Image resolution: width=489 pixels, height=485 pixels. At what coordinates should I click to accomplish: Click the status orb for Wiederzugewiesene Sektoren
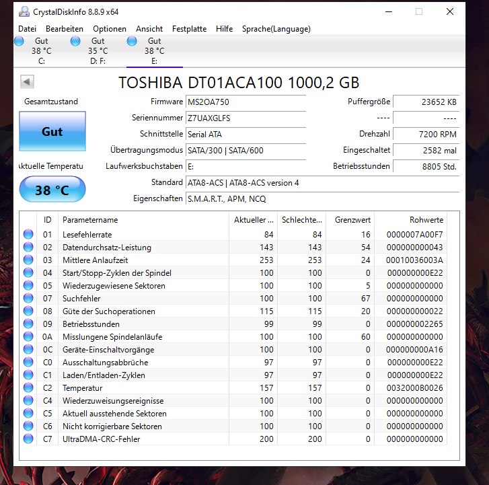[x=28, y=285]
